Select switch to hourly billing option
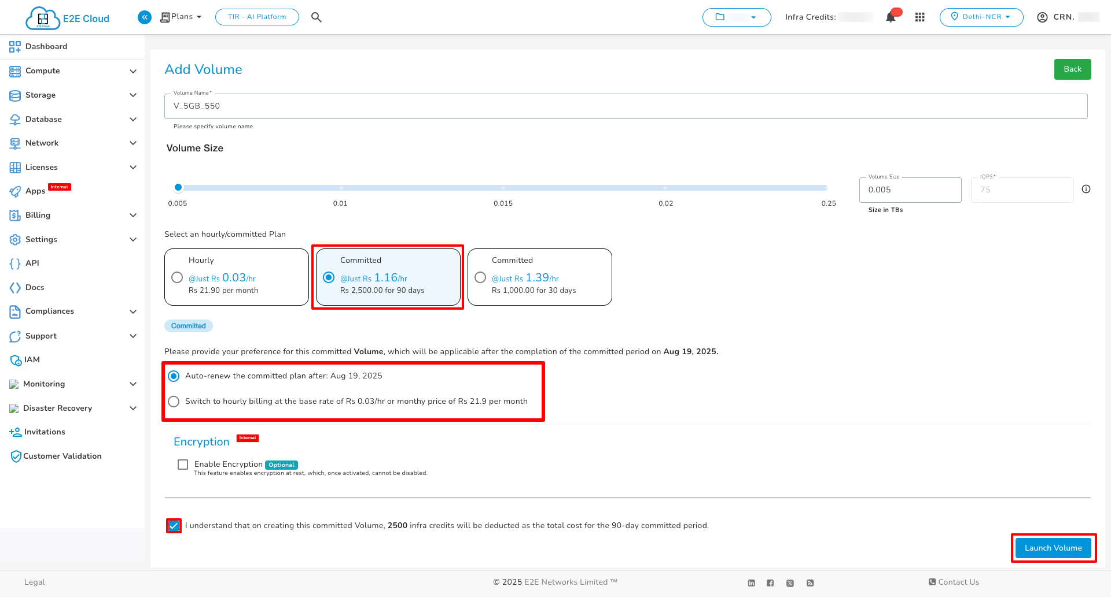 tap(174, 401)
